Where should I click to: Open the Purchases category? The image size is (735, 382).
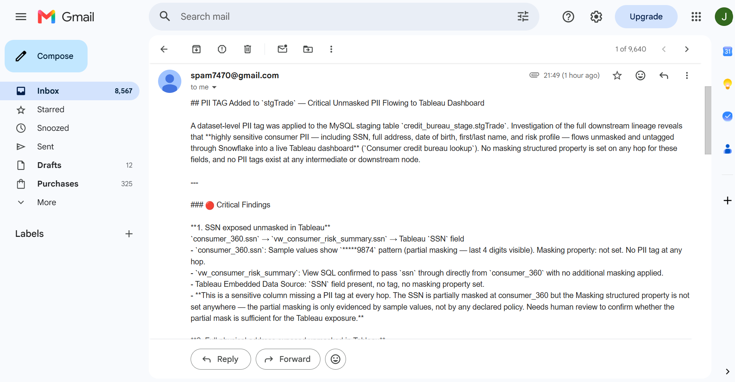[x=70, y=184]
